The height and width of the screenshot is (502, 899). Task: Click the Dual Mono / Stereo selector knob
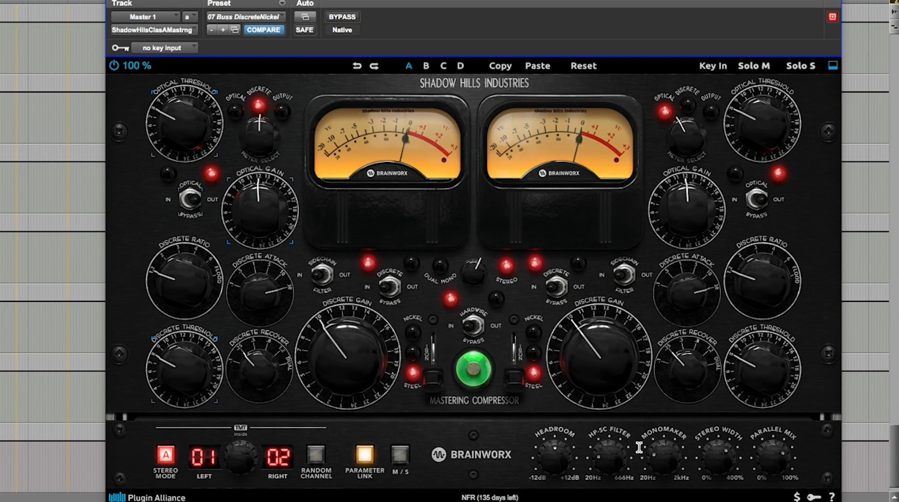473,272
